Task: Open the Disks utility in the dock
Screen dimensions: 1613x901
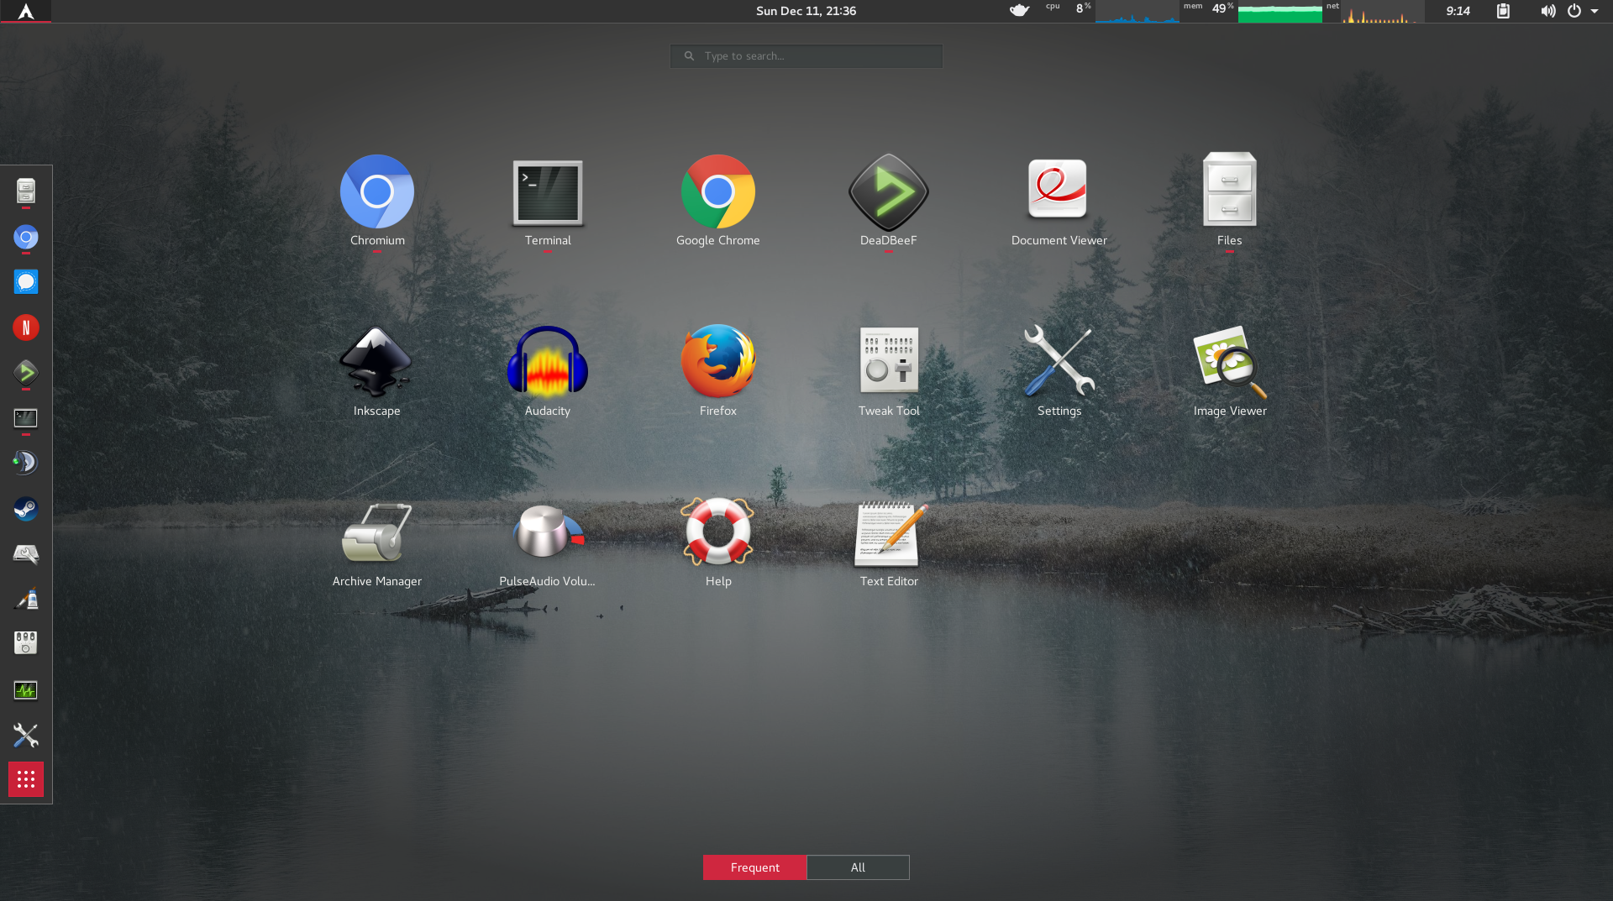Action: [26, 554]
